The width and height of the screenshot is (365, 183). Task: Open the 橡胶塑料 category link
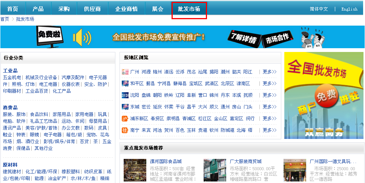[x=71, y=172]
